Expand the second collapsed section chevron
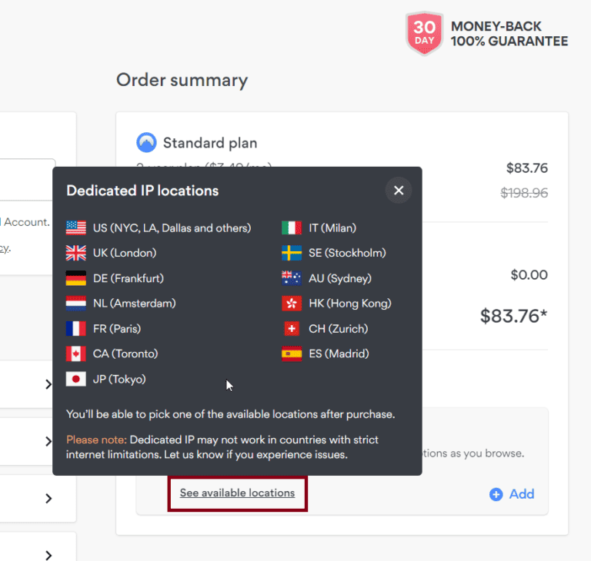The width and height of the screenshot is (591, 561). pyautogui.click(x=48, y=441)
